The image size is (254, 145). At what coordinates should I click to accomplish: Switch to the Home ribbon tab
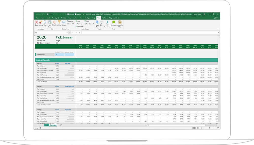pyautogui.click(x=43, y=18)
